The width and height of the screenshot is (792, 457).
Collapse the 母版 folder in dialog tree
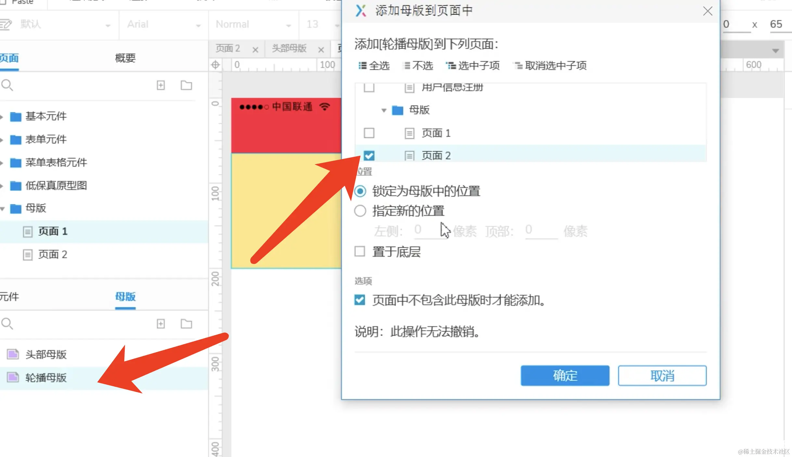(x=384, y=110)
